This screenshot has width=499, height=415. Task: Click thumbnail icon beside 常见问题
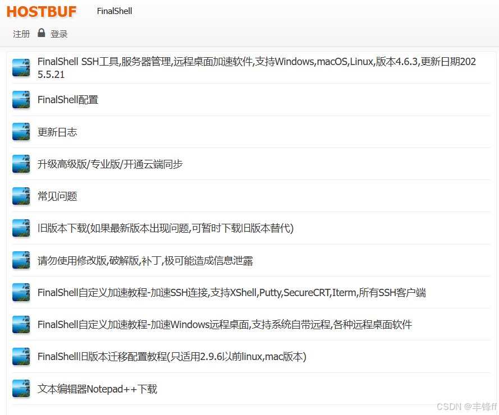point(21,196)
